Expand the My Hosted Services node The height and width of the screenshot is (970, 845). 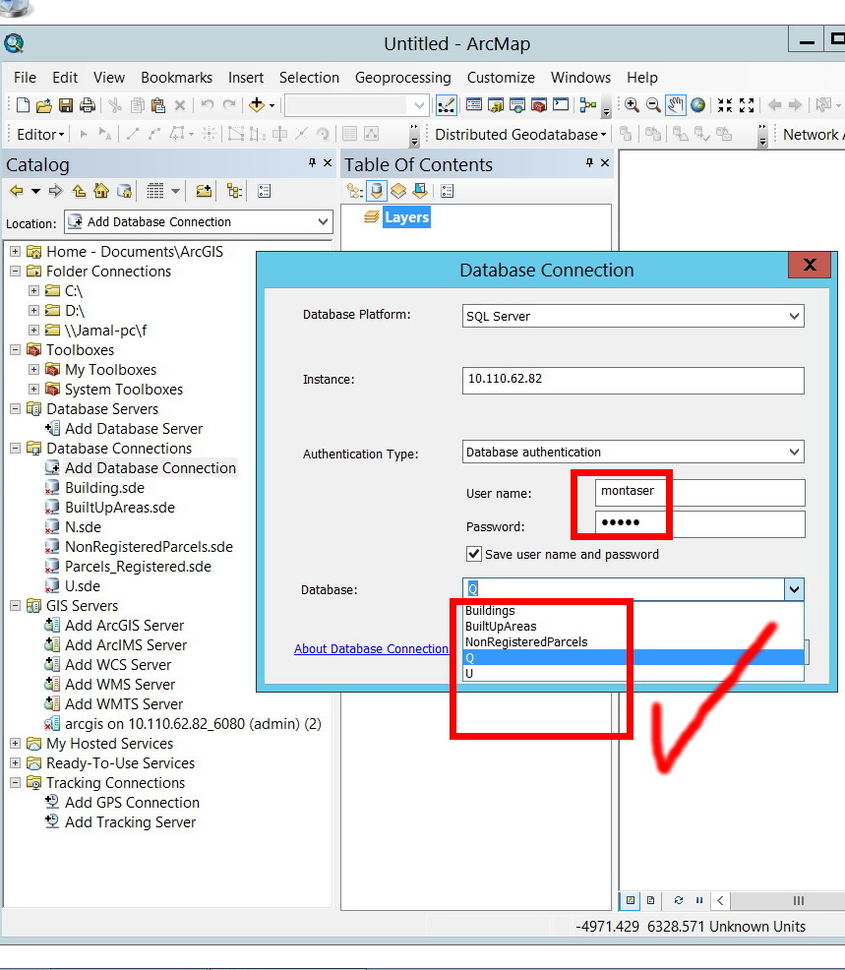click(x=16, y=743)
